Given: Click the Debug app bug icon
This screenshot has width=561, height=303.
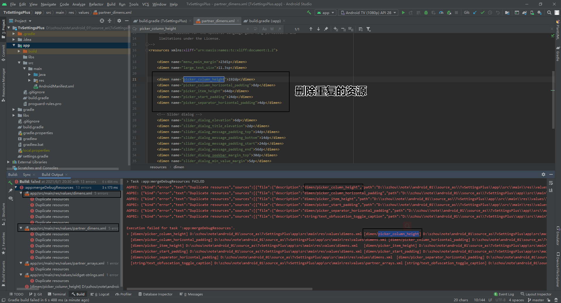Looking at the screenshot, I should click(426, 13).
